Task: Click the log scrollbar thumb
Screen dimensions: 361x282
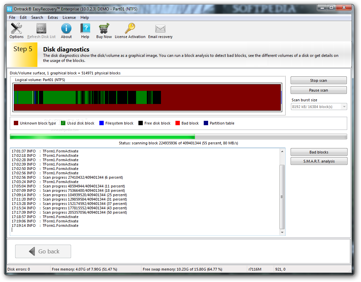Action: click(282, 197)
